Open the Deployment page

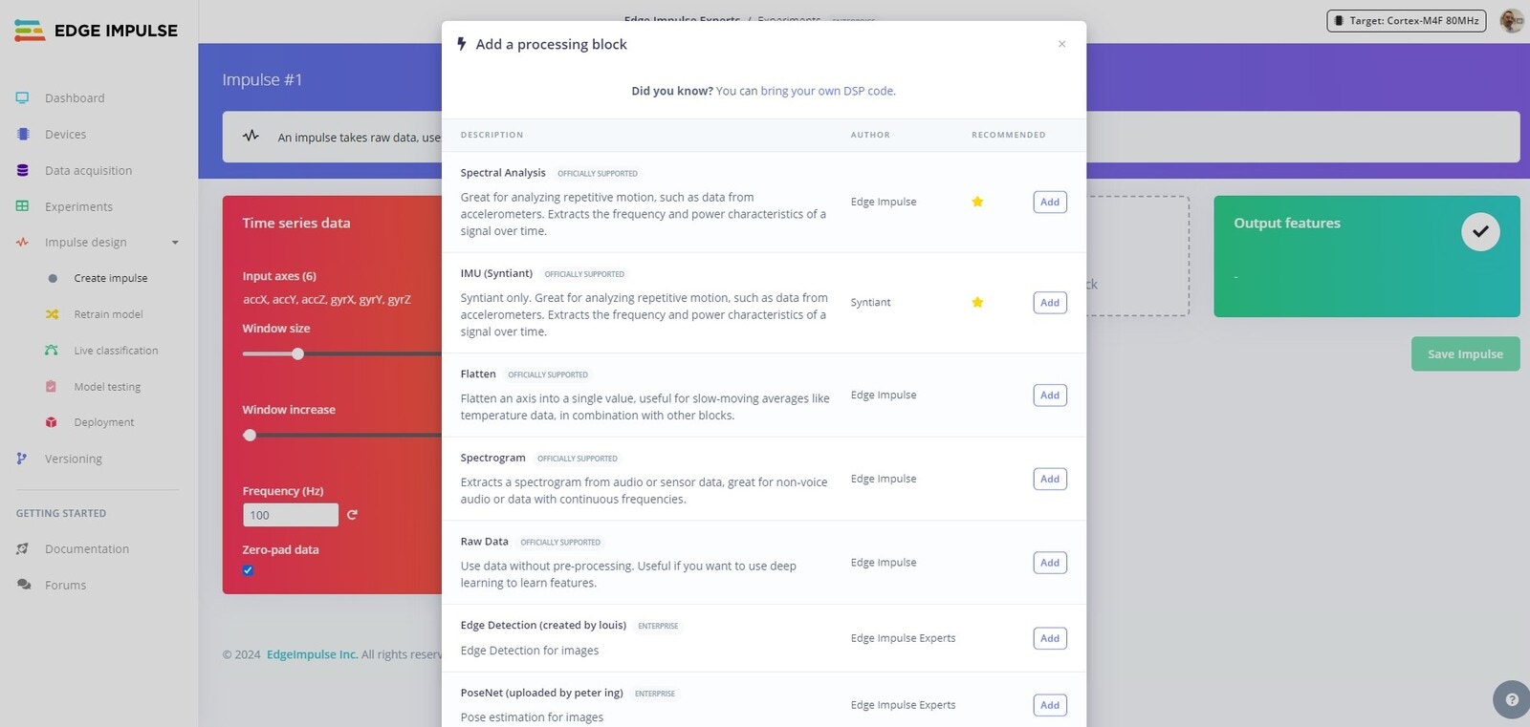(x=104, y=422)
